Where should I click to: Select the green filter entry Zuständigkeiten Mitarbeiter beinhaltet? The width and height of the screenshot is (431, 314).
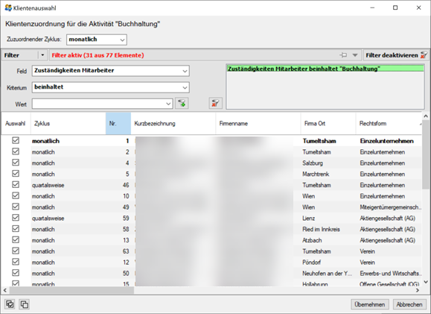tap(325, 69)
